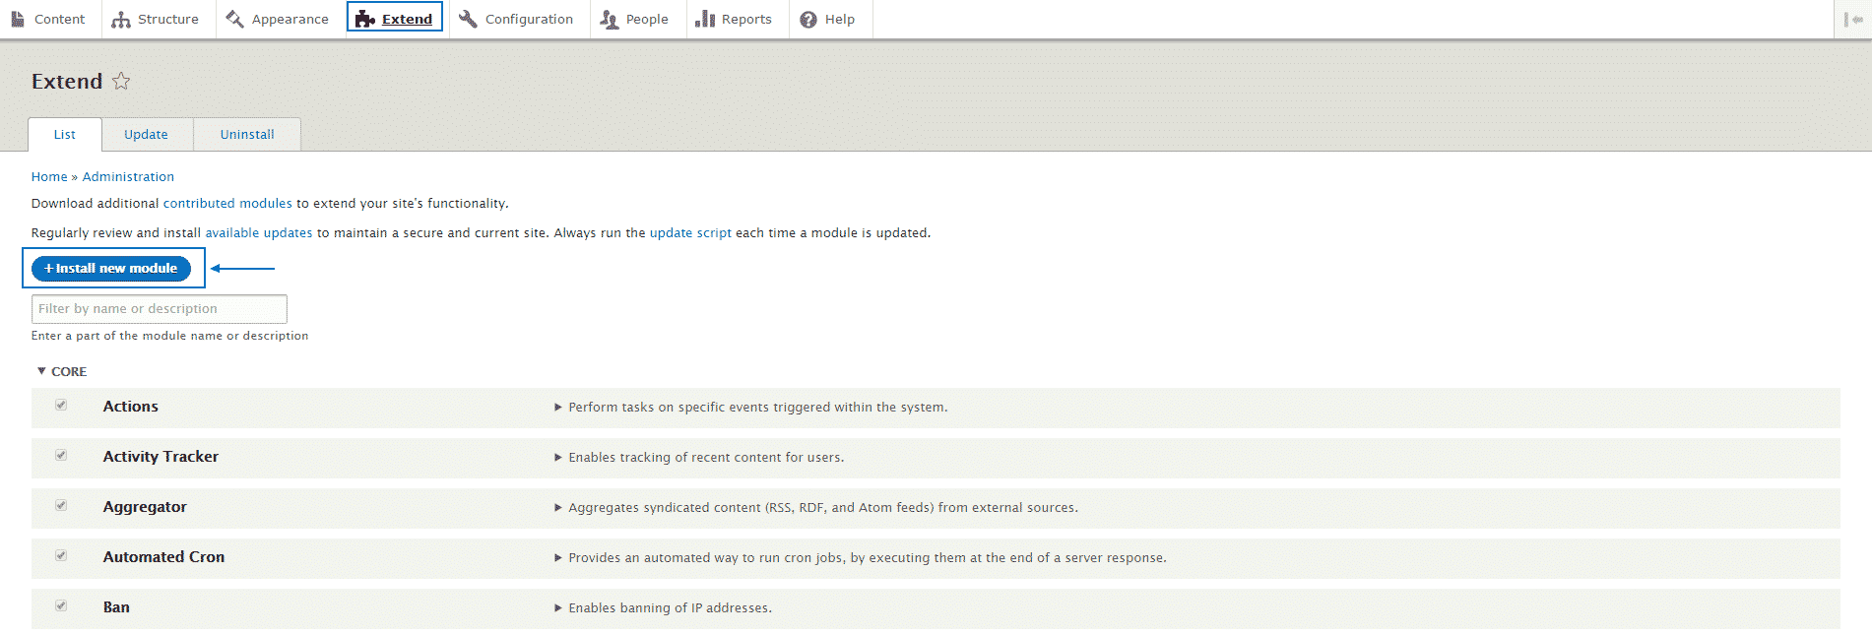This screenshot has width=1872, height=634.
Task: Click the People users icon
Action: 609,20
